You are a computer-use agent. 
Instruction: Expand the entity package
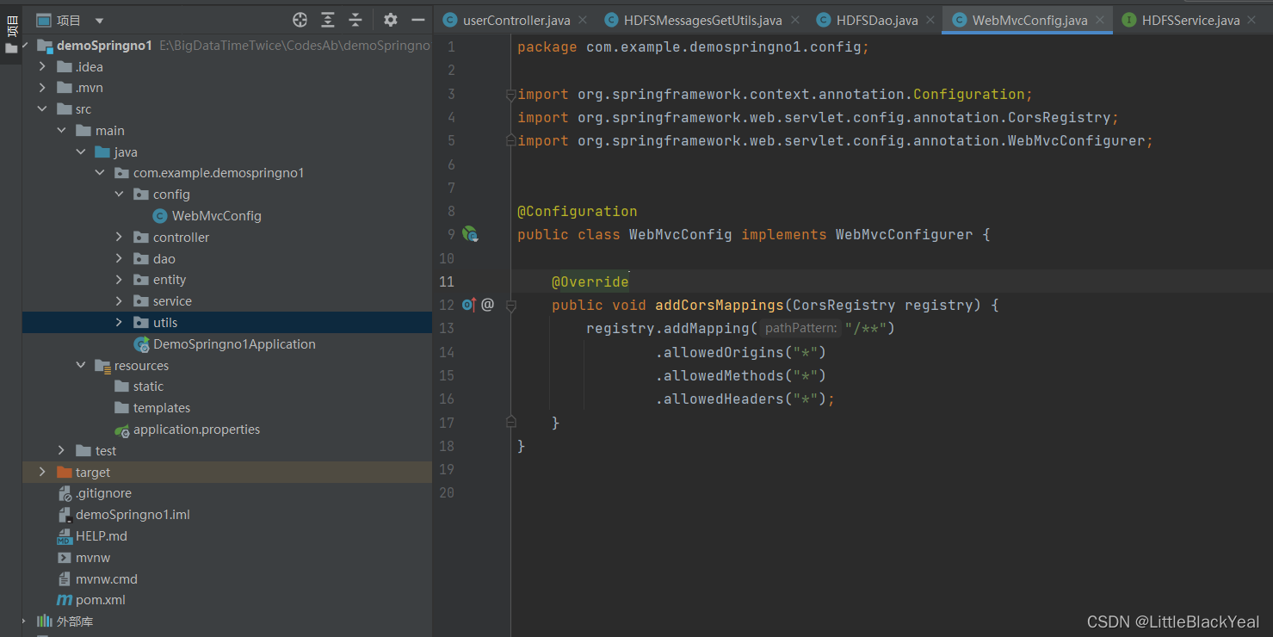click(x=120, y=280)
